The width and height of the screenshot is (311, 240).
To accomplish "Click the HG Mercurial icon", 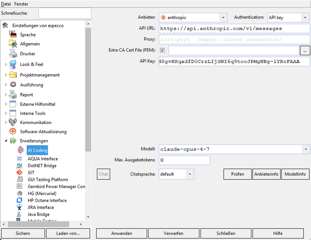I will (20, 193).
